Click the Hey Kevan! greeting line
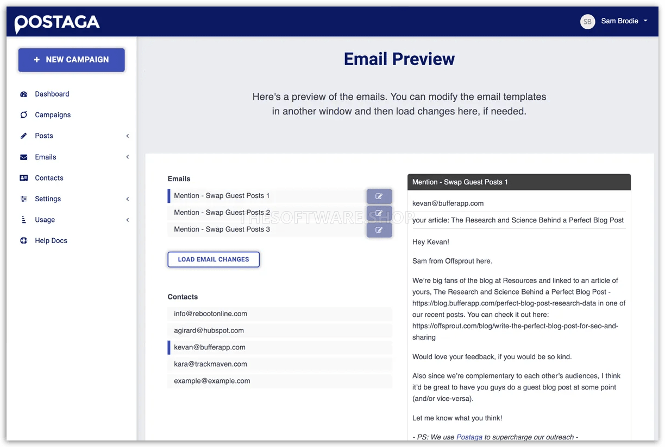 point(431,242)
